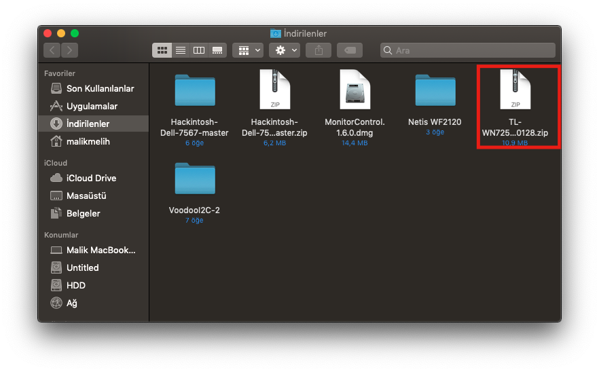This screenshot has width=599, height=372.
Task: Select the HDD volume in sidebar
Action: 75,286
